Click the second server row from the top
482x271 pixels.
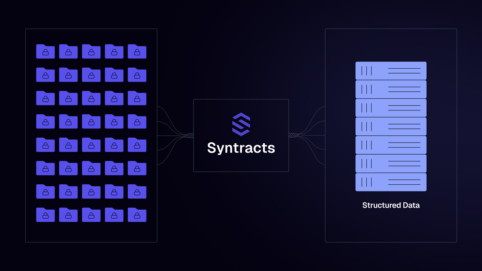click(391, 89)
